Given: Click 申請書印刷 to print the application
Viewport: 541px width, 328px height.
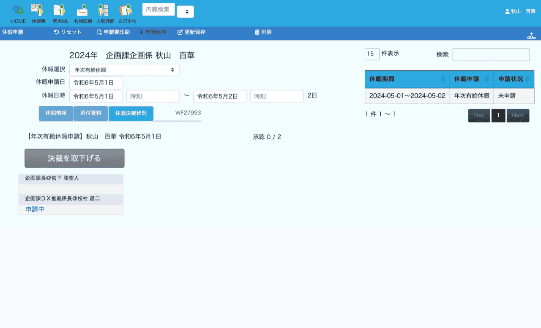Looking at the screenshot, I should (113, 32).
